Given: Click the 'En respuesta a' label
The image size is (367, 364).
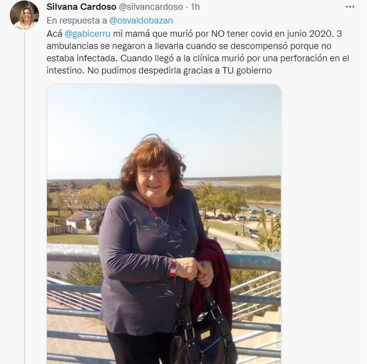Looking at the screenshot, I should point(77,21).
